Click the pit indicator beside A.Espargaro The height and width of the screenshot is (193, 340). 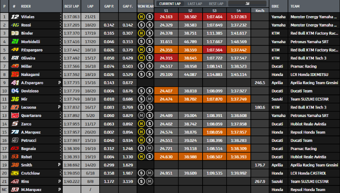point(59,83)
